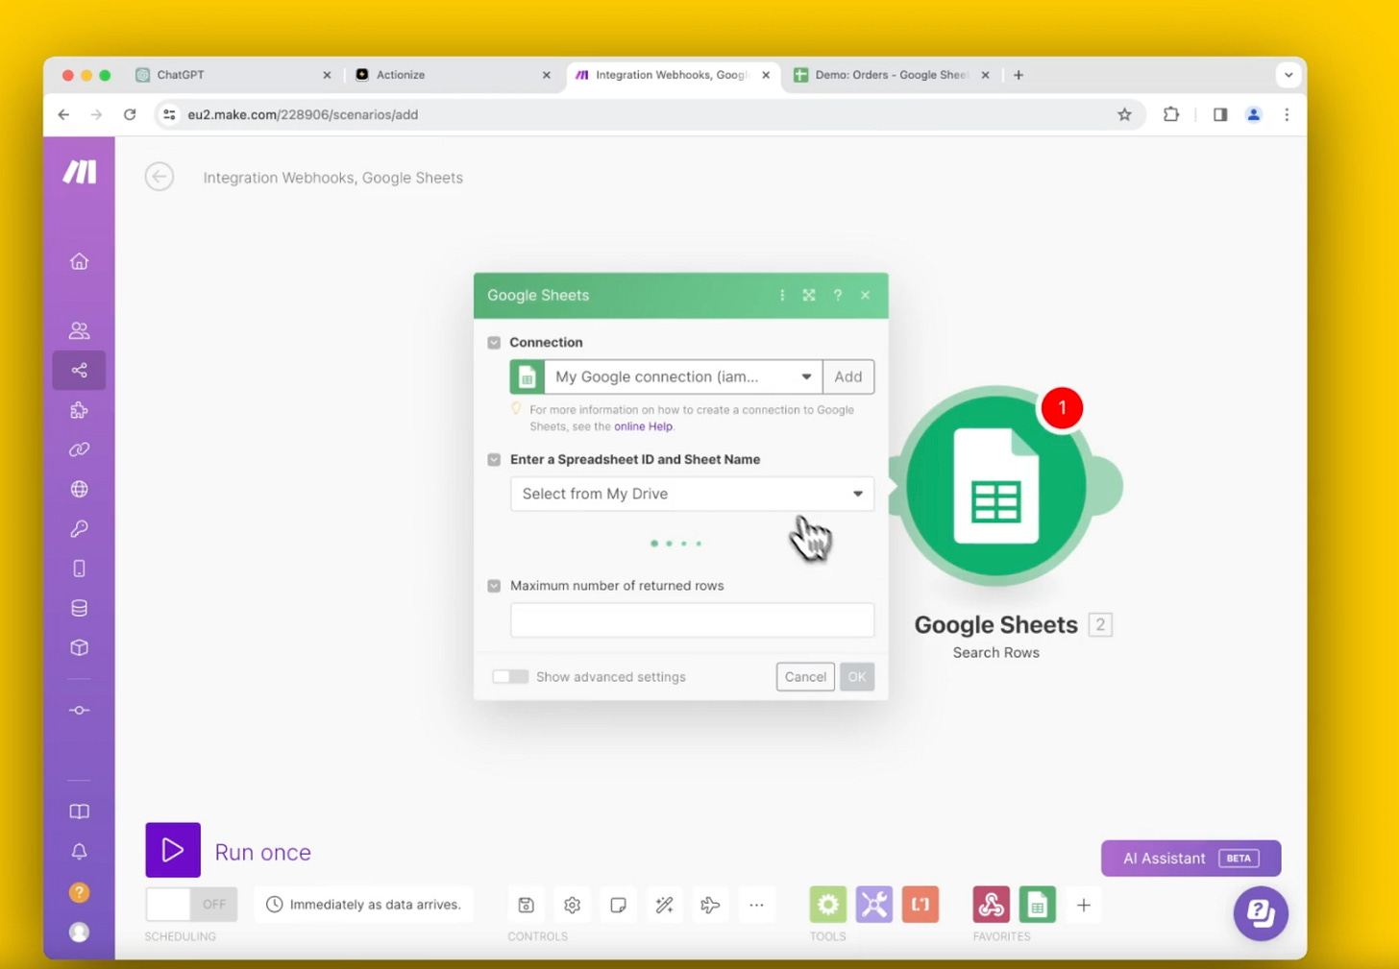Click the Make logo in sidebar

pyautogui.click(x=80, y=171)
